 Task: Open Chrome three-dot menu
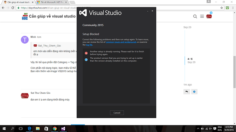(x=233, y=8)
